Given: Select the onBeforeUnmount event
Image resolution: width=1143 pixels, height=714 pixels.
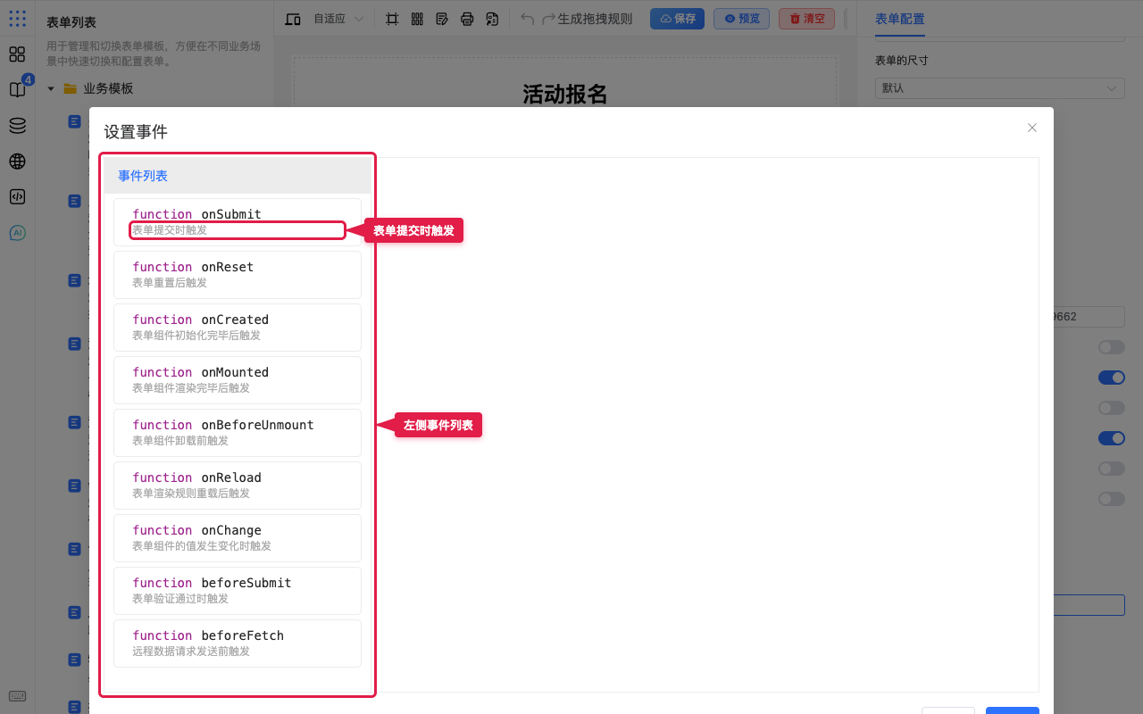Looking at the screenshot, I should (x=238, y=433).
